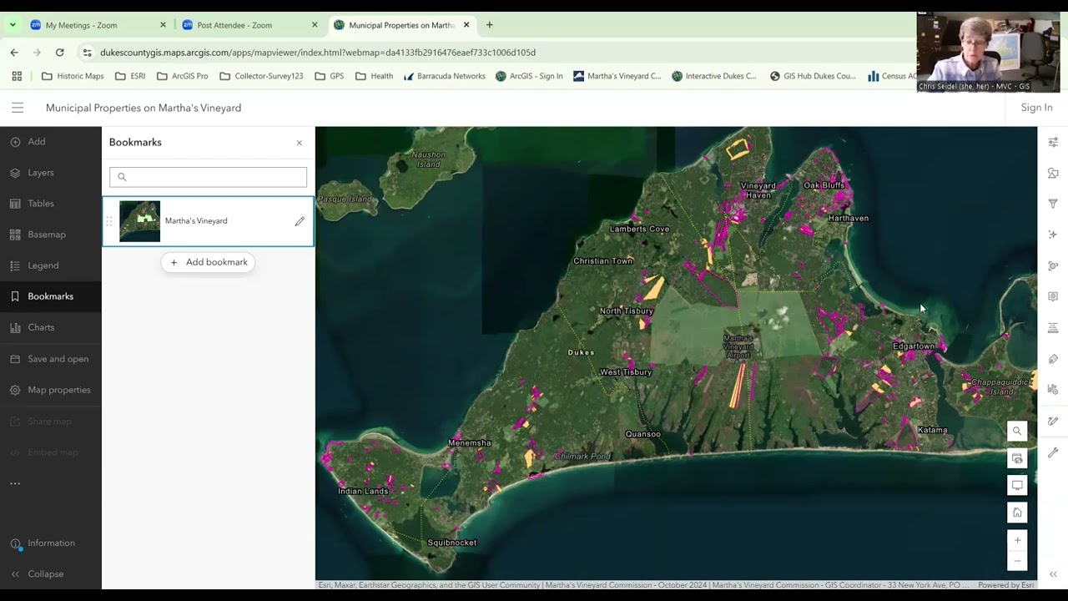Go back in browser history
This screenshot has height=601, width=1068.
pos(14,52)
